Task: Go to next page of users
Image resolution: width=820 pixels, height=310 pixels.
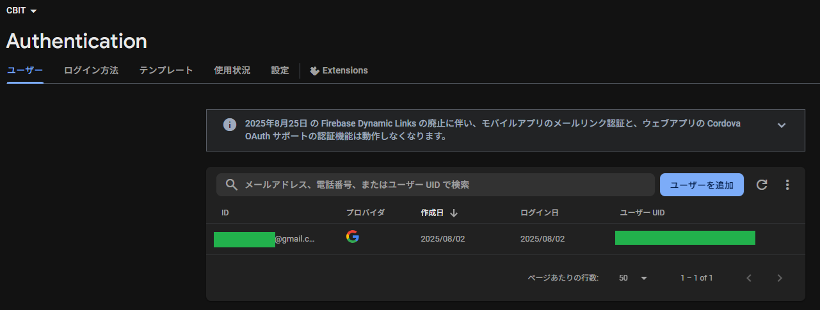Action: 780,278
